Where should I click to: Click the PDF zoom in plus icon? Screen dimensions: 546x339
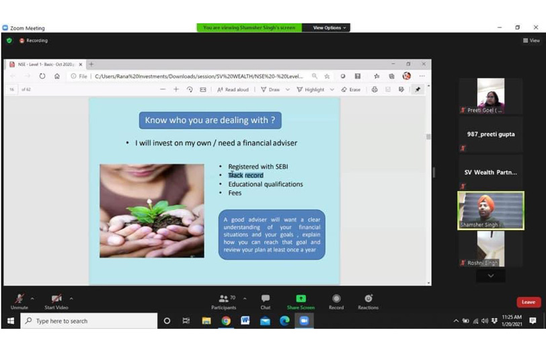click(x=176, y=89)
